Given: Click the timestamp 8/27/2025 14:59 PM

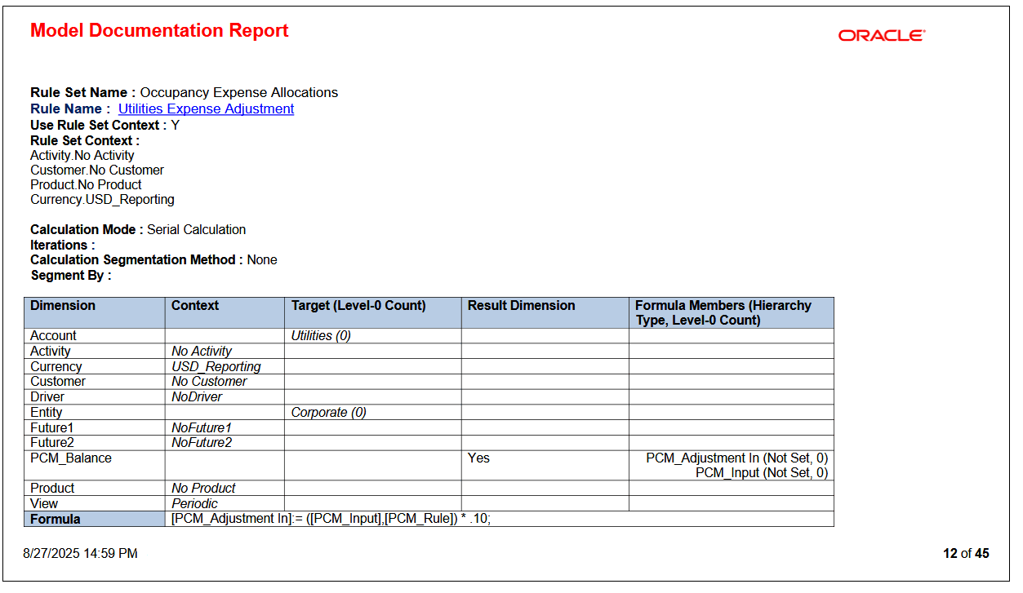Looking at the screenshot, I should click(81, 554).
